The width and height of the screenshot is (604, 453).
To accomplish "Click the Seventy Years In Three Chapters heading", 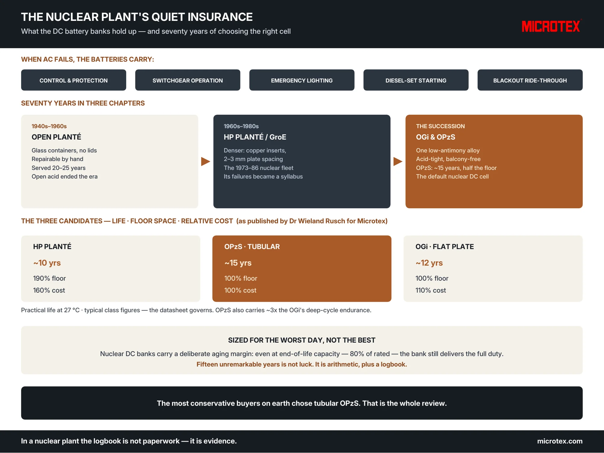I will (83, 103).
